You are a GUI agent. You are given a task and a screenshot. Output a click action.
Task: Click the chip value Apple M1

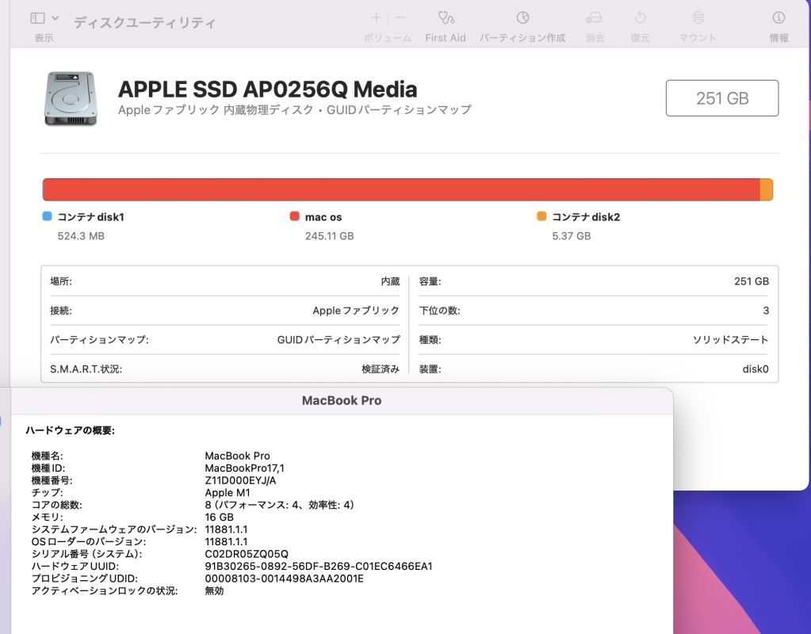[228, 493]
